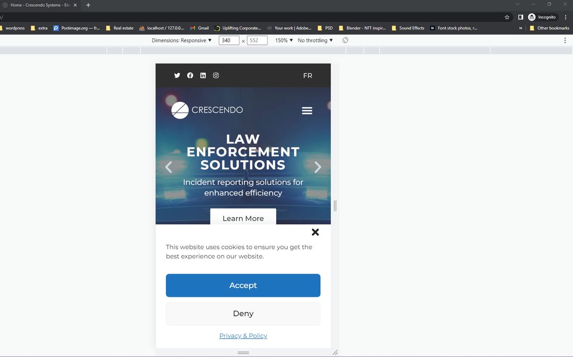
Task: Open the LinkedIn social link
Action: (x=203, y=75)
